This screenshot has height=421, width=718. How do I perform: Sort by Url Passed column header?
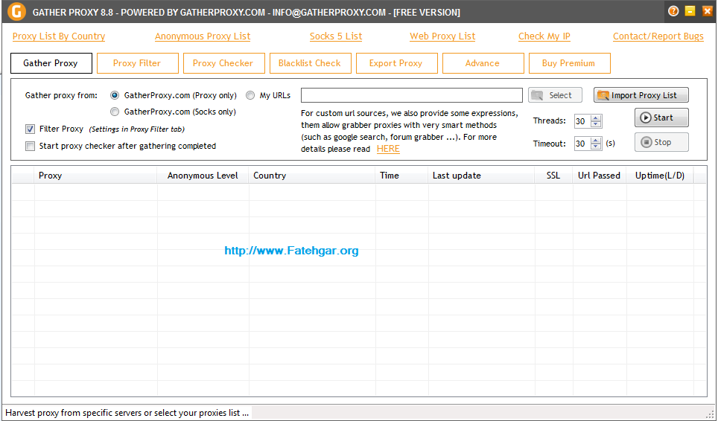[x=600, y=176]
